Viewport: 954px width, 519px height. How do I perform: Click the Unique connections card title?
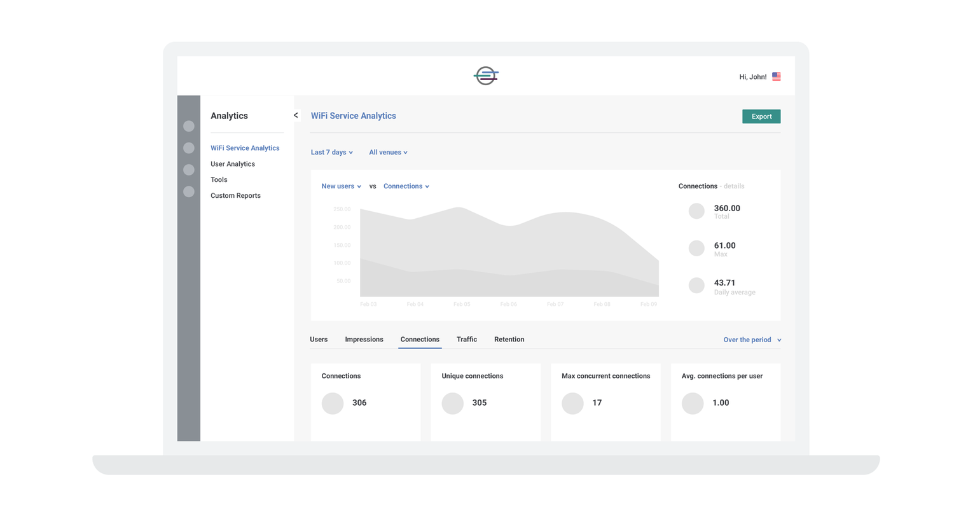click(473, 376)
